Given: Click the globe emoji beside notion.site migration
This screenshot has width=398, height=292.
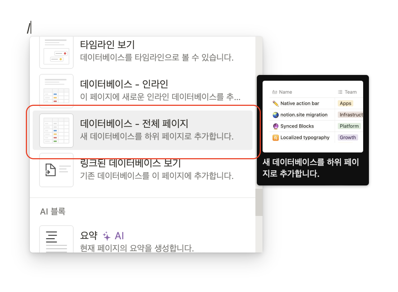Looking at the screenshot, I should pos(276,115).
